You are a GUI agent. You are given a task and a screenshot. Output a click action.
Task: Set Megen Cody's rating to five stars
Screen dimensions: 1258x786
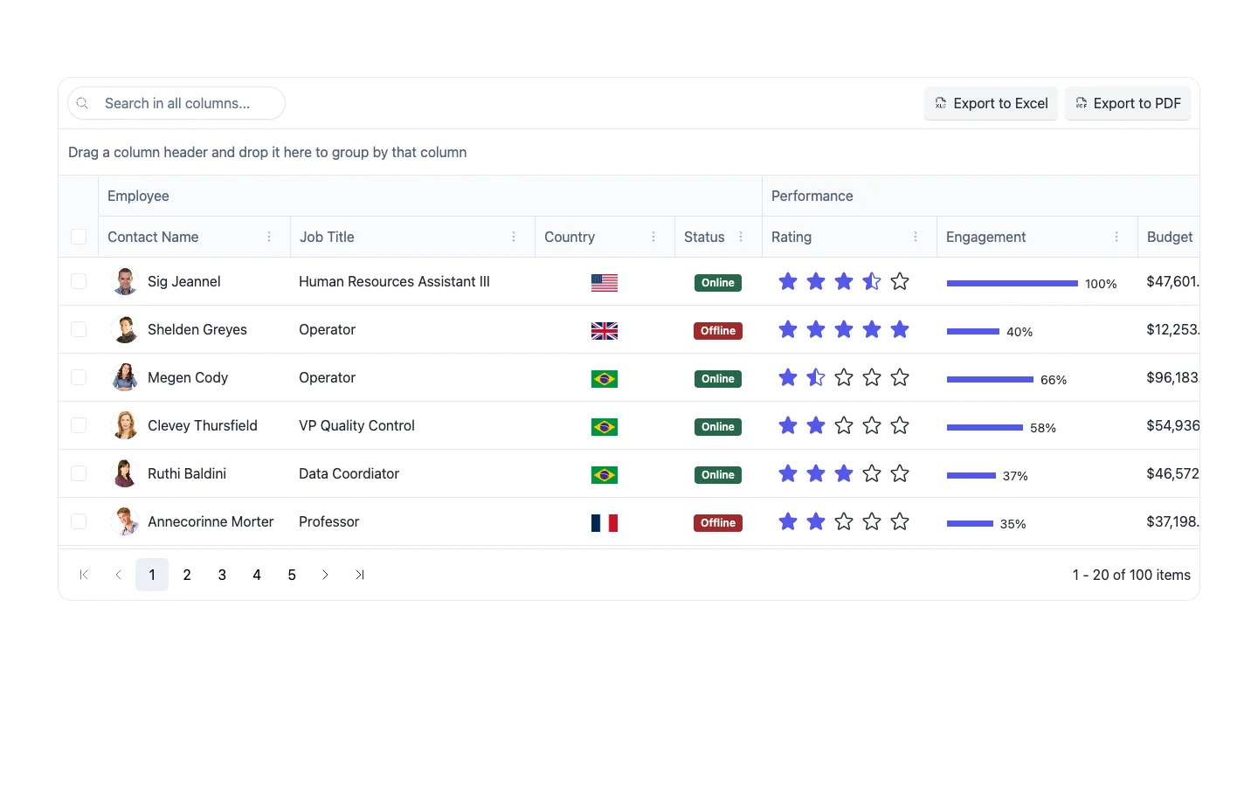(x=900, y=377)
